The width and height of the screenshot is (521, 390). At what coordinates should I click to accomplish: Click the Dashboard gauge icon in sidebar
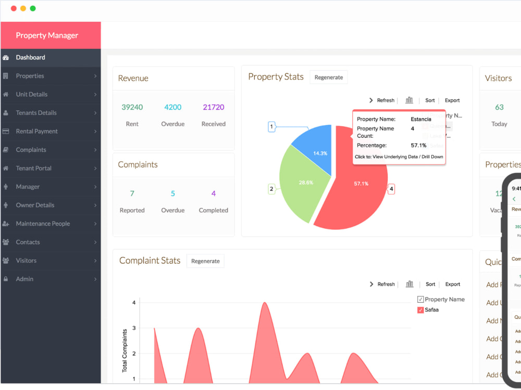coord(6,58)
